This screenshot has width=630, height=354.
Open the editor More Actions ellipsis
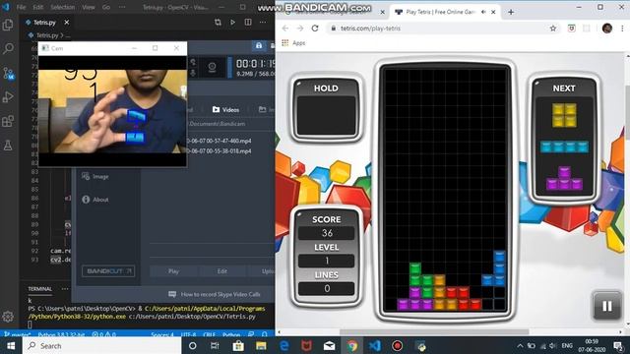pos(263,22)
